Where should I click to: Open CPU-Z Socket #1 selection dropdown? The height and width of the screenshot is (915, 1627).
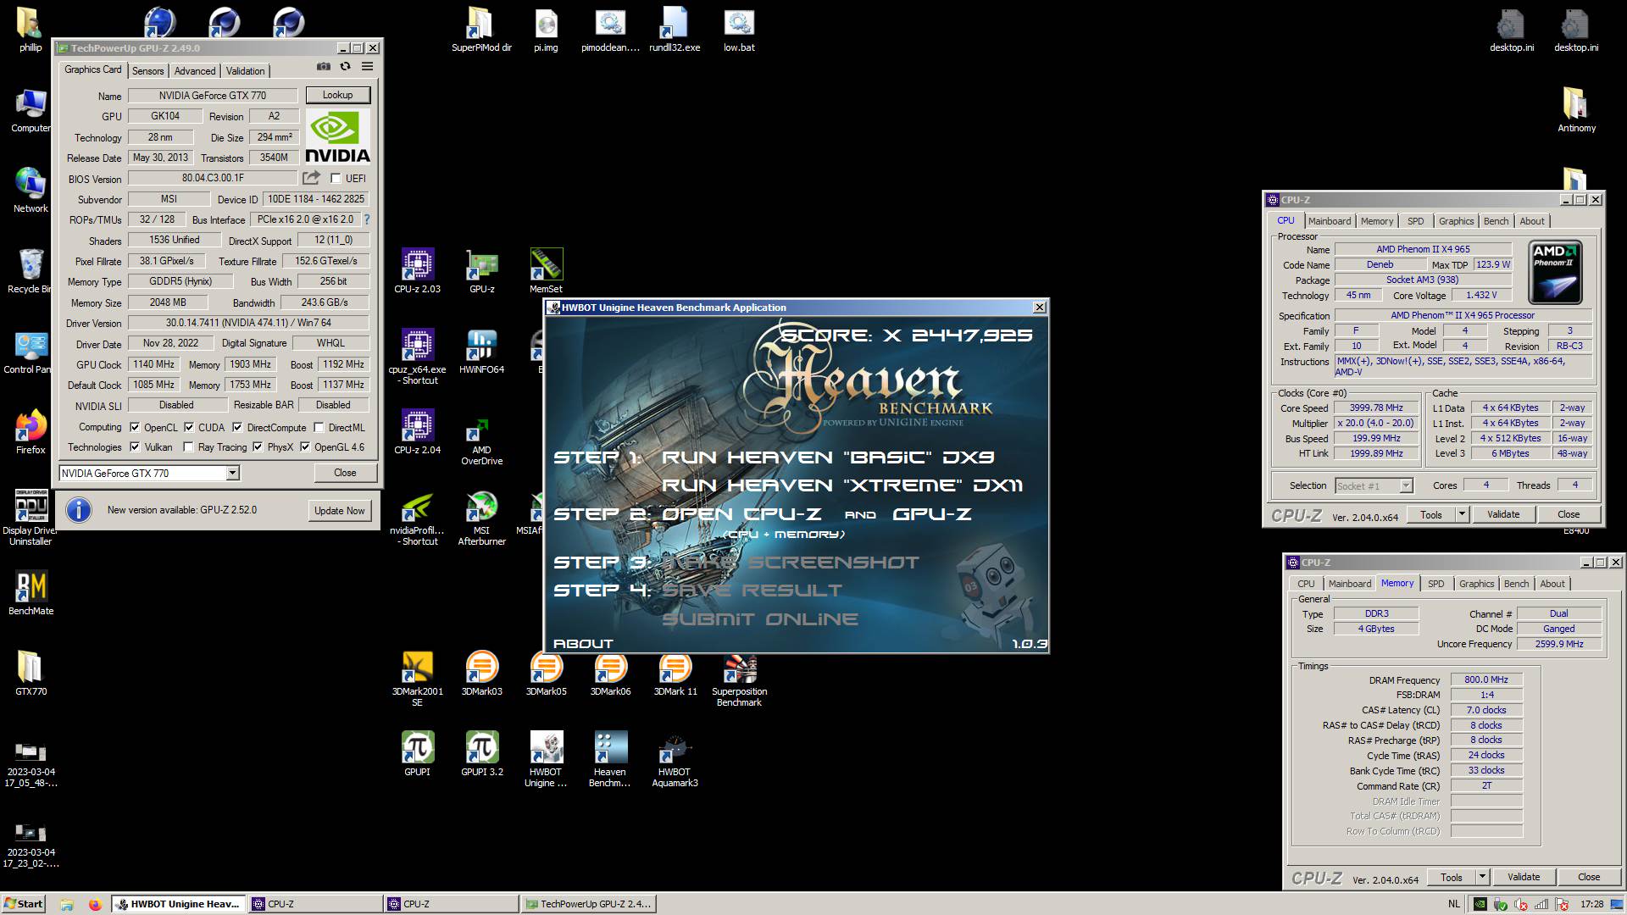point(1406,485)
